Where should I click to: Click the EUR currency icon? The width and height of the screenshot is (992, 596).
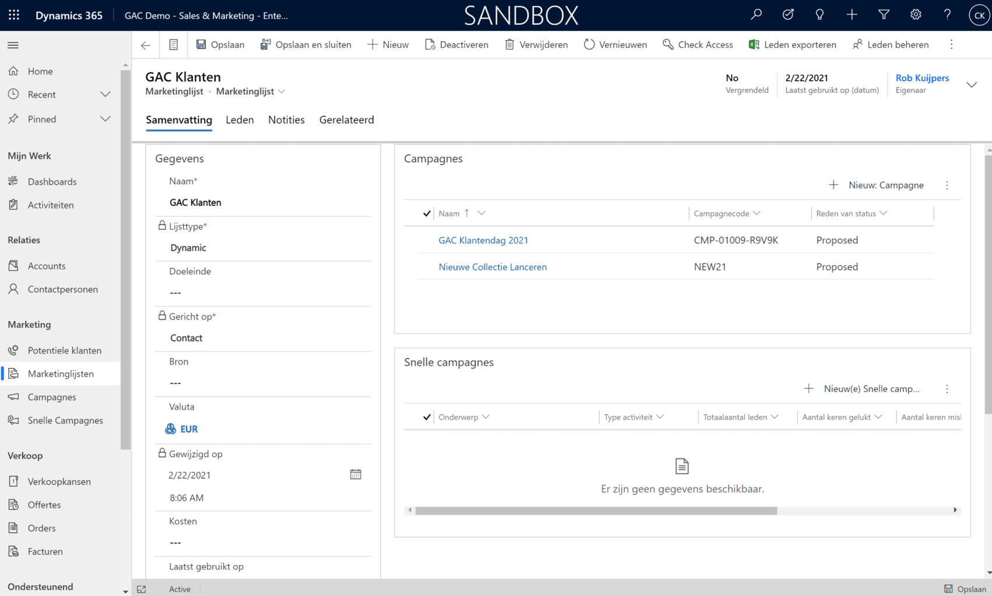click(x=170, y=429)
